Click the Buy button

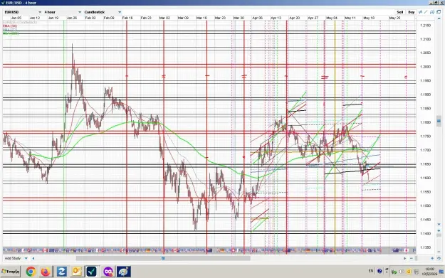pyautogui.click(x=412, y=12)
